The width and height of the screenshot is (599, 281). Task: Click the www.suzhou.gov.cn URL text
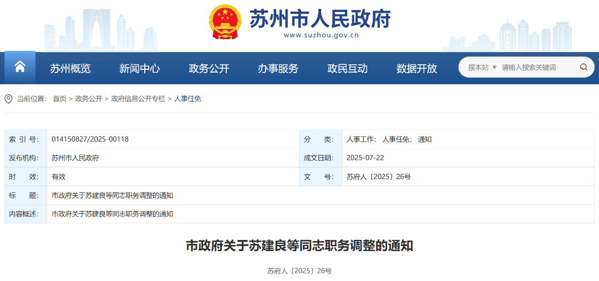(321, 35)
